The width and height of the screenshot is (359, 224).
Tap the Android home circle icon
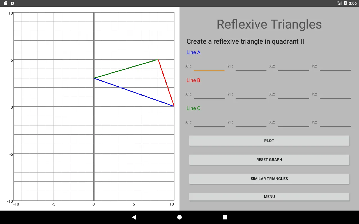179,217
